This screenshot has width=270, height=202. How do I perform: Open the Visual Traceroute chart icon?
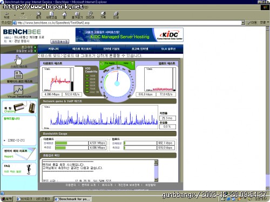tap(18, 90)
